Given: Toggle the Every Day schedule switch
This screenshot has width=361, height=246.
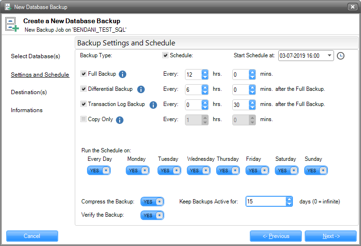Looking at the screenshot, I should (x=99, y=170).
